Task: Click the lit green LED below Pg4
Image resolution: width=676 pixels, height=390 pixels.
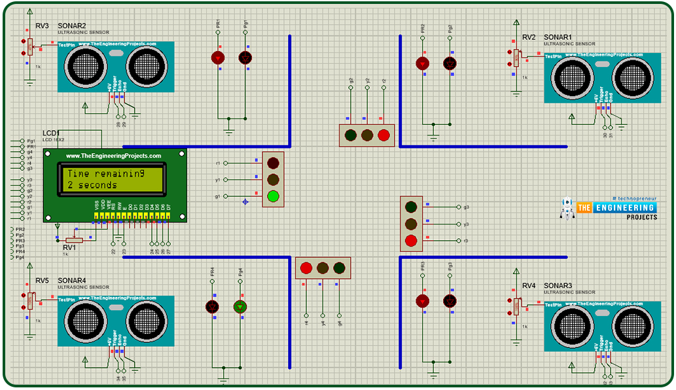Action: tap(240, 307)
